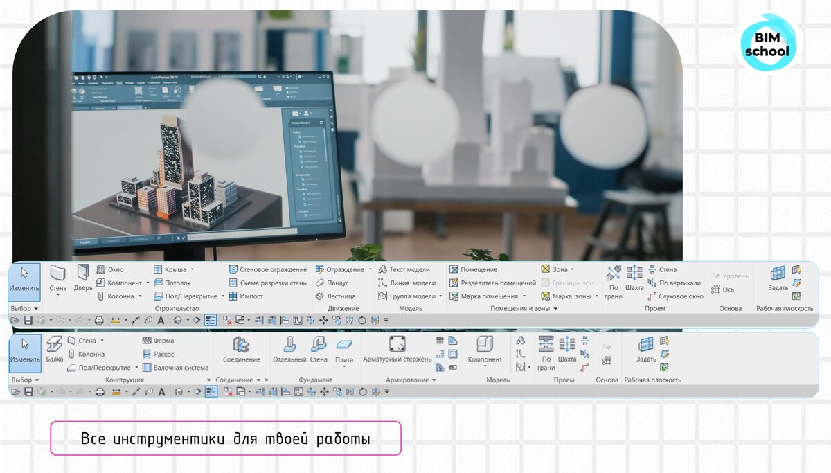Screen dimensions: 831x473
Task: Choose the Балочная система tool
Action: point(175,367)
